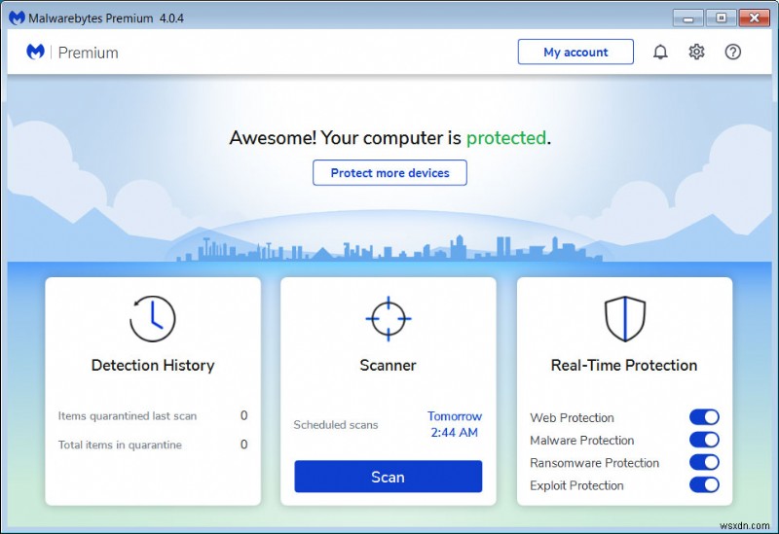
Task: Click the Web Protection label
Action: coord(572,418)
